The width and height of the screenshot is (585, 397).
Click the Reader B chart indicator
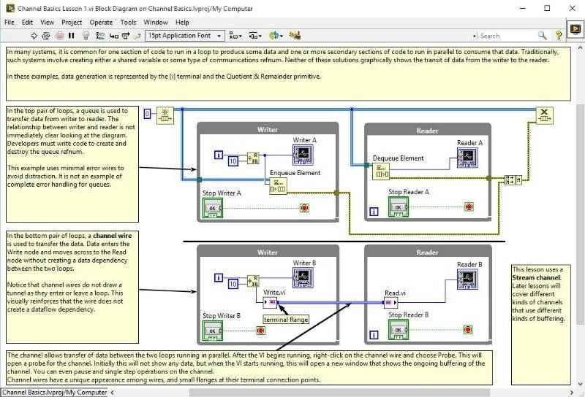(x=467, y=280)
